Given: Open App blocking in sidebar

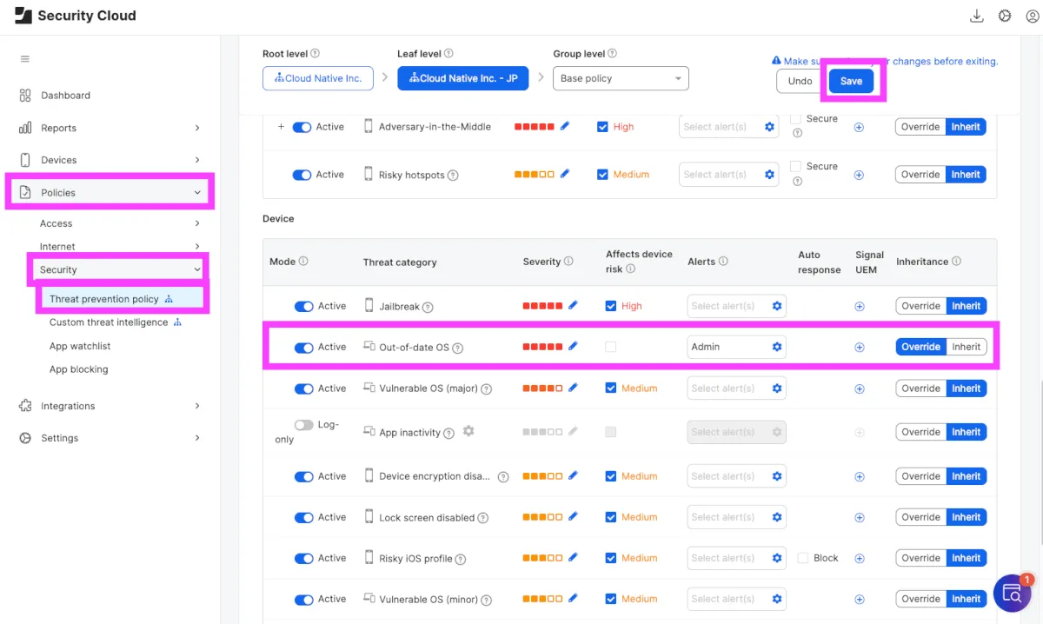Looking at the screenshot, I should (x=78, y=369).
